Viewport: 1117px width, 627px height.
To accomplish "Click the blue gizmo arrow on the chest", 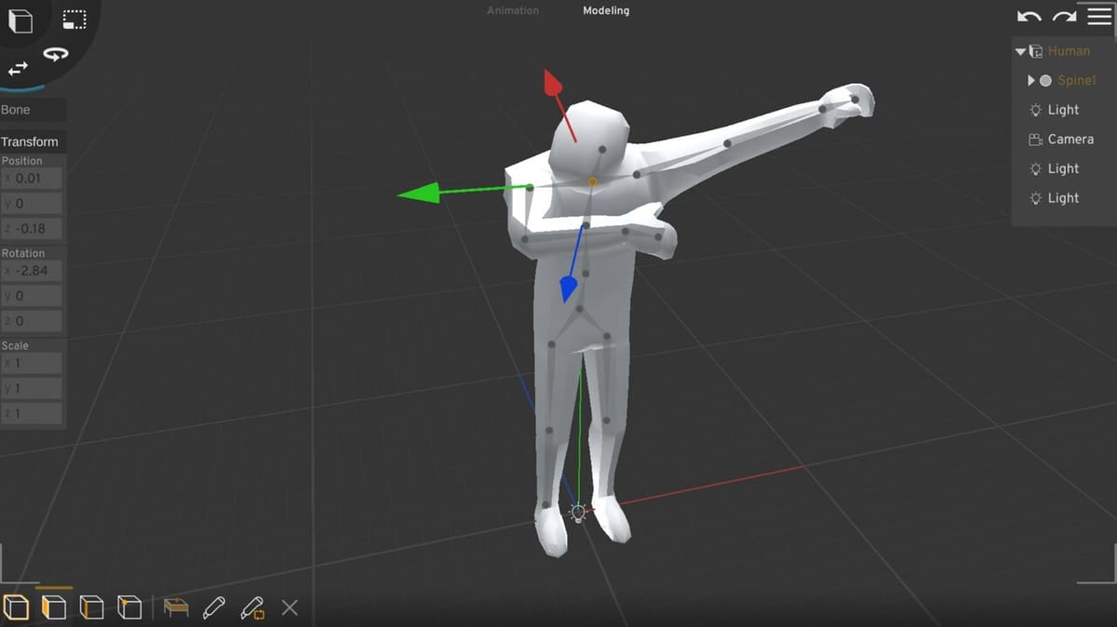I will tap(568, 289).
